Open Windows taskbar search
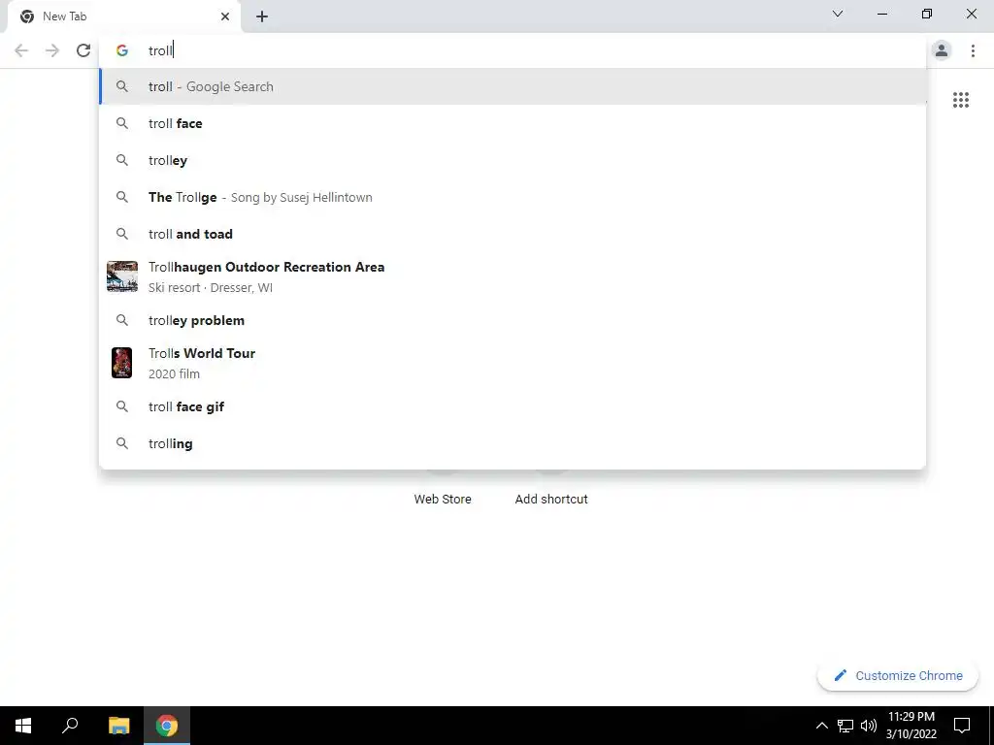994x745 pixels. (70, 726)
